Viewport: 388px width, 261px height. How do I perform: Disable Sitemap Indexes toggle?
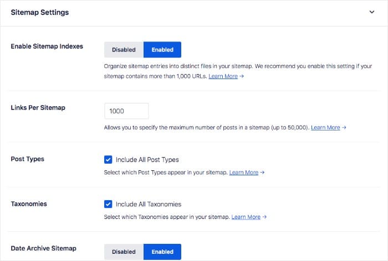(x=124, y=50)
